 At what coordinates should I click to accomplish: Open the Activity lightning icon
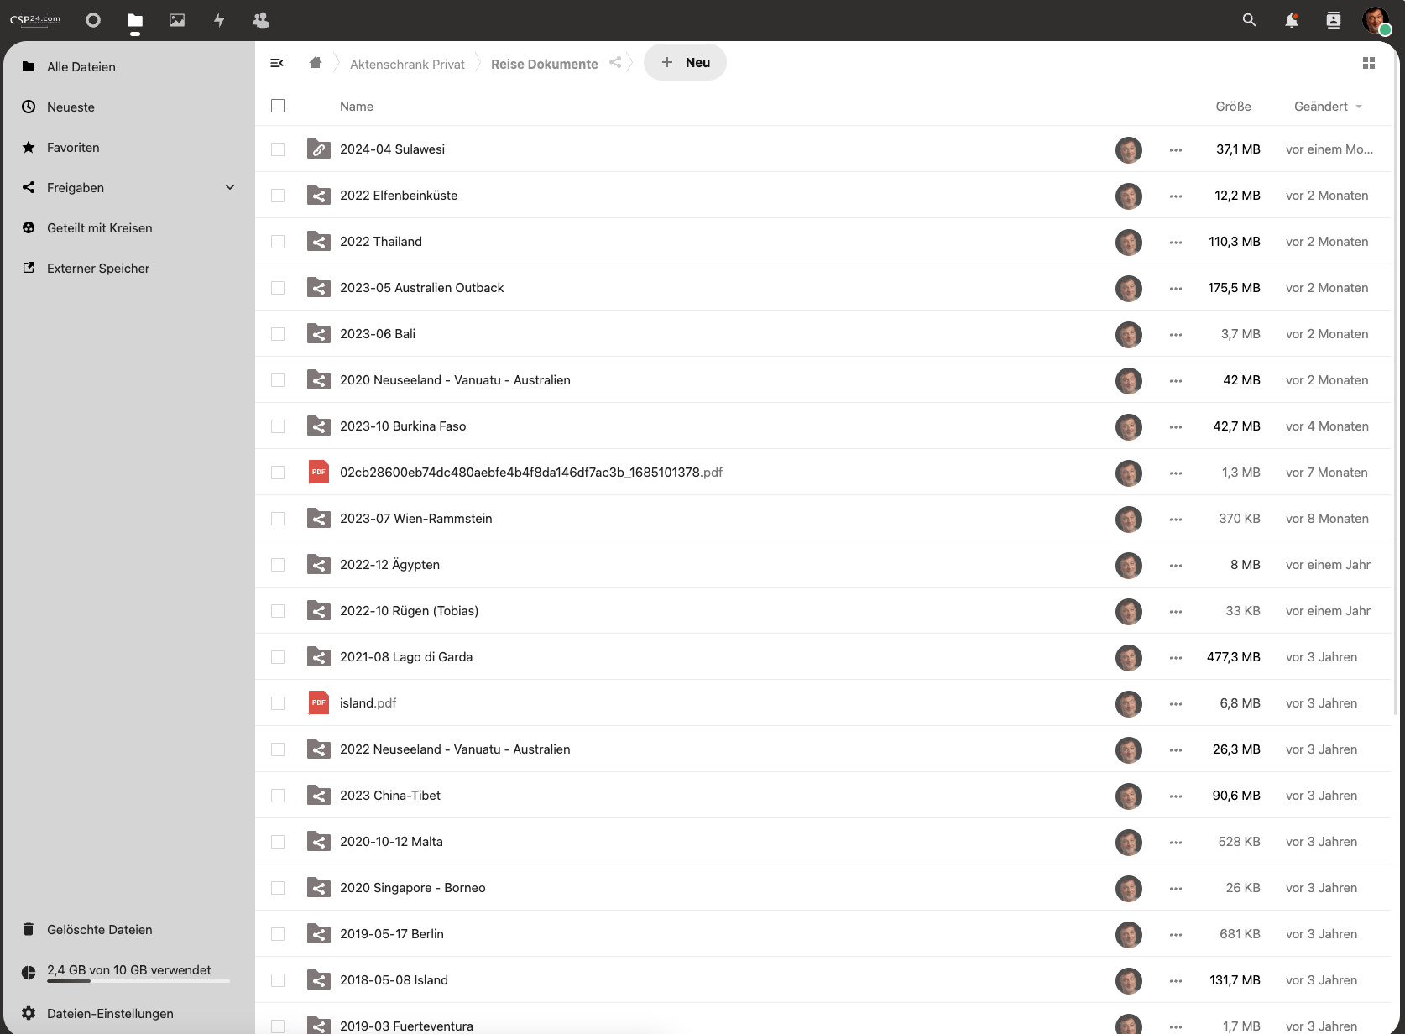pos(219,20)
